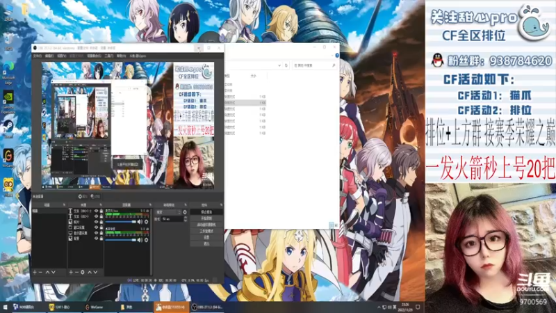This screenshot has width=556, height=313.
Task: Show hidden system tray icons
Action: [x=379, y=307]
